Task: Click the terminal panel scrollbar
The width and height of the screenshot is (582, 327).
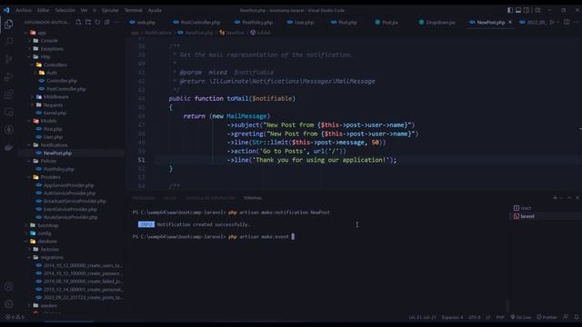Action: pyautogui.click(x=507, y=305)
